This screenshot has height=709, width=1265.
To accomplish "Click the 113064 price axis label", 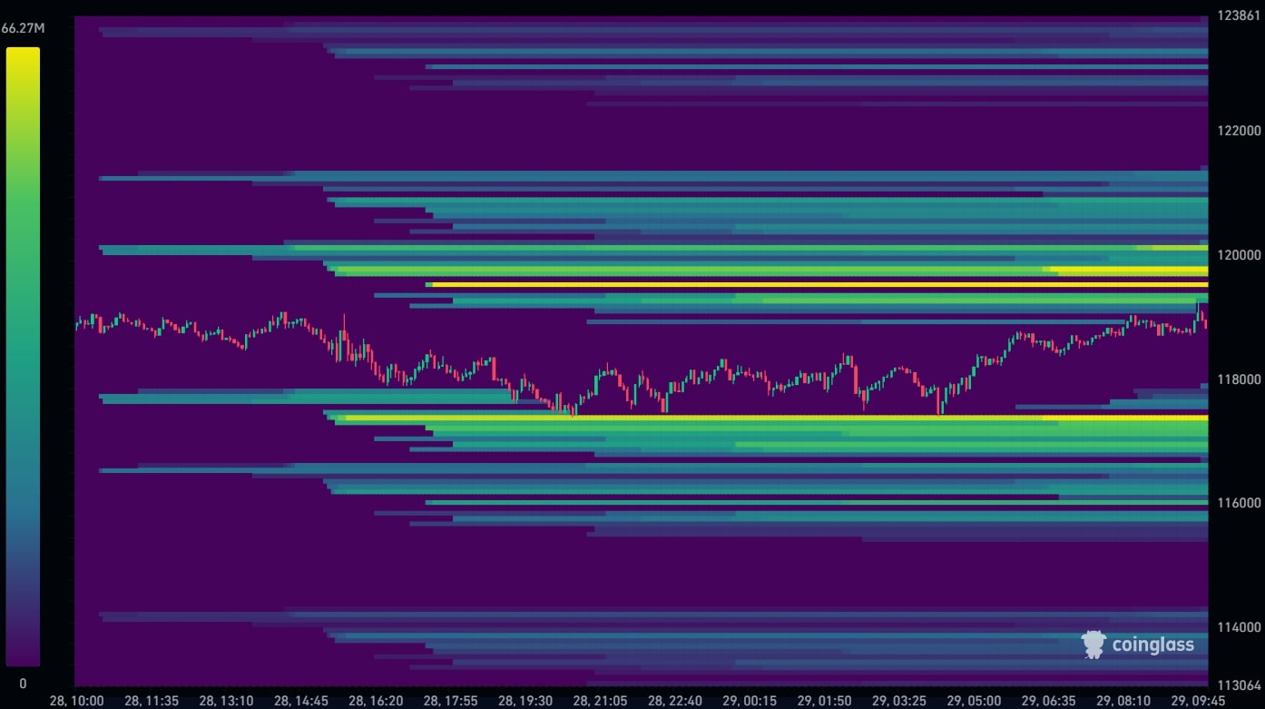I will (x=1238, y=685).
